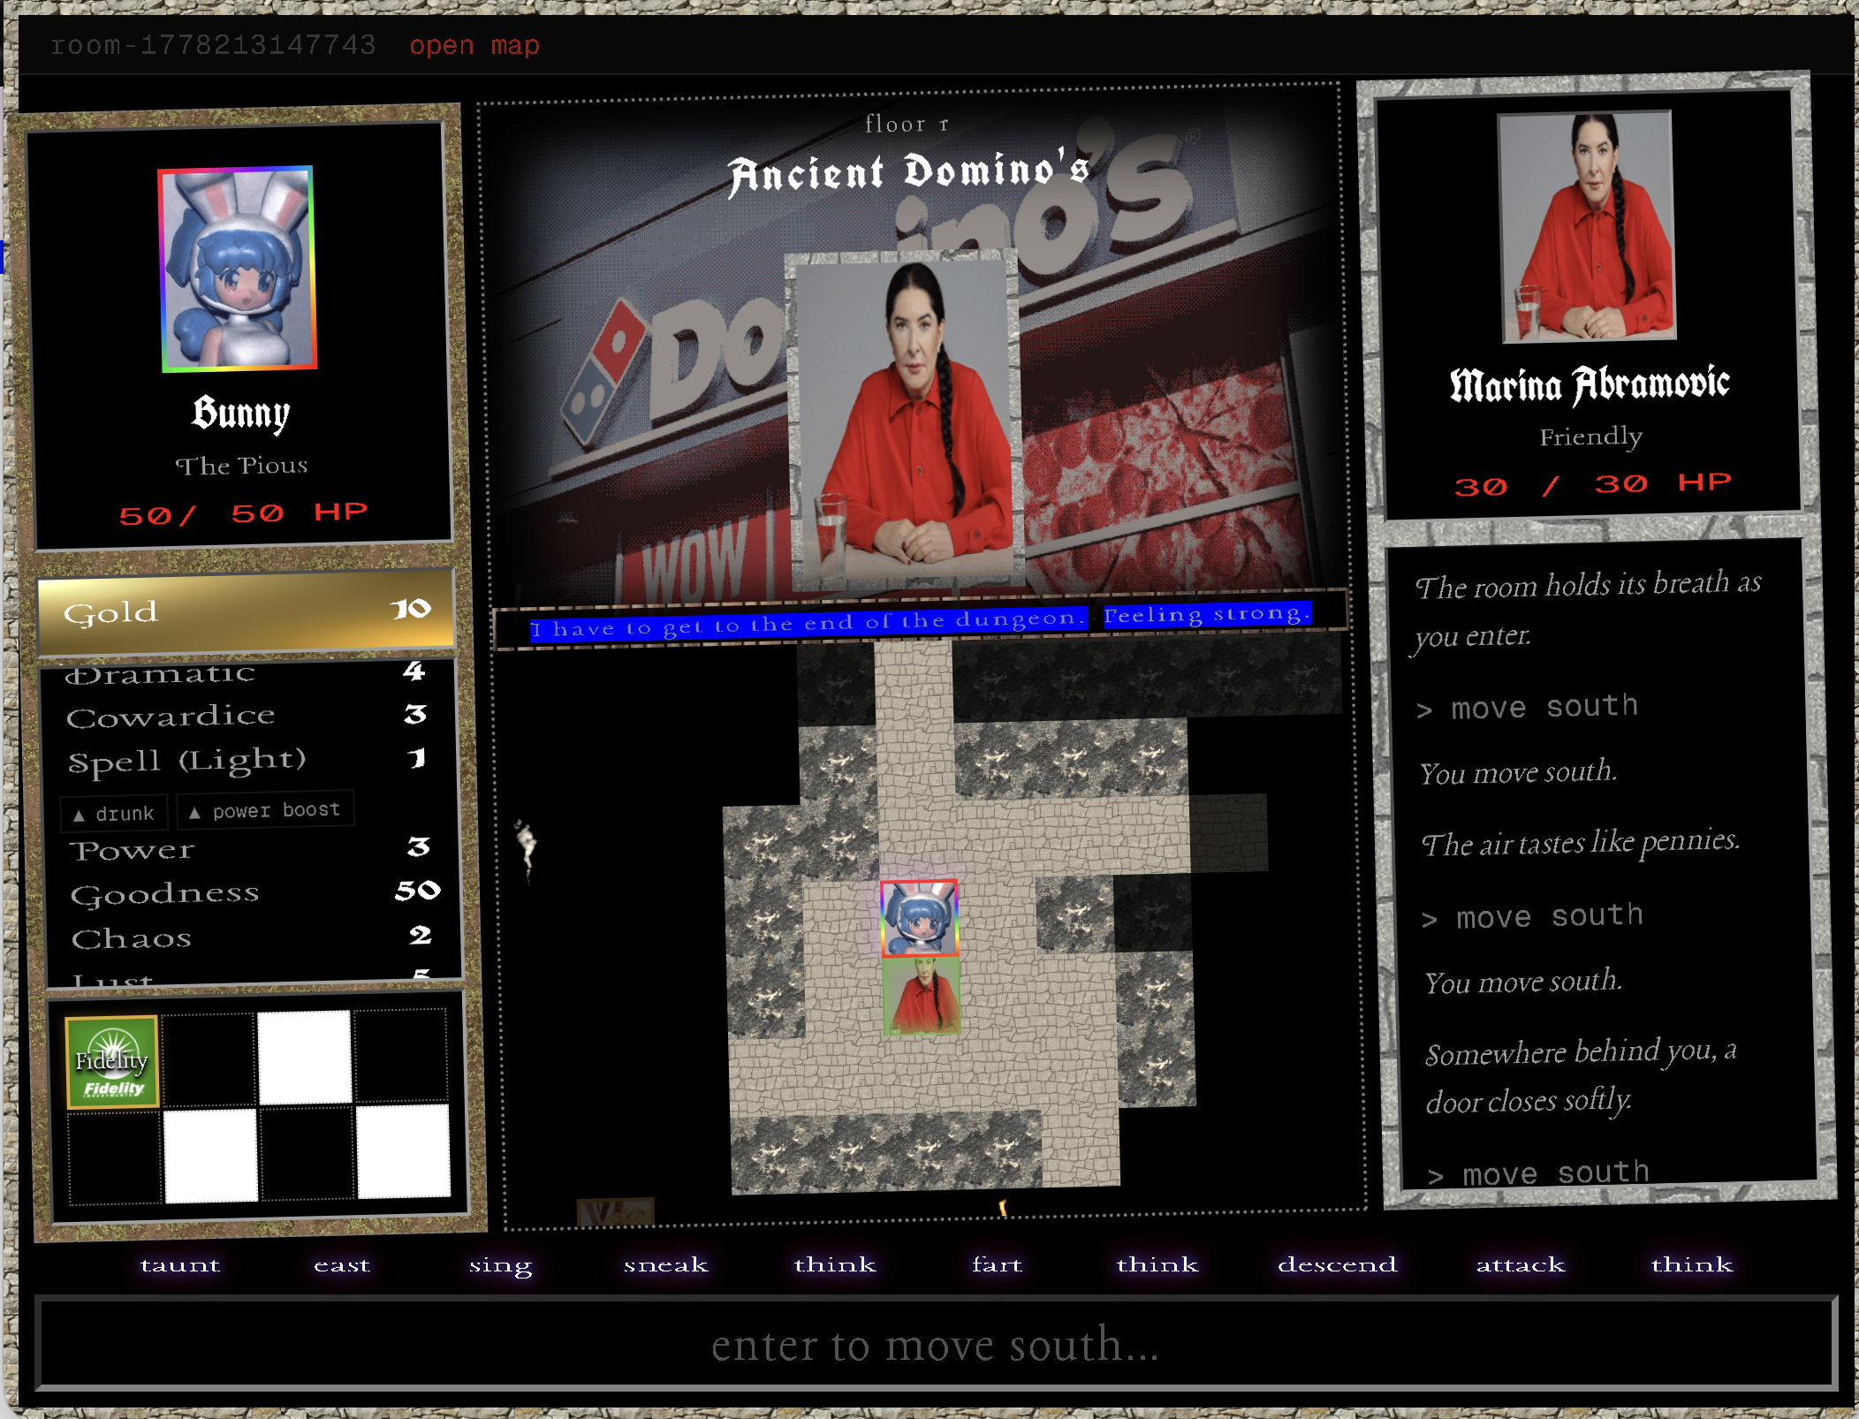Select the Chaos stat row

coord(252,937)
